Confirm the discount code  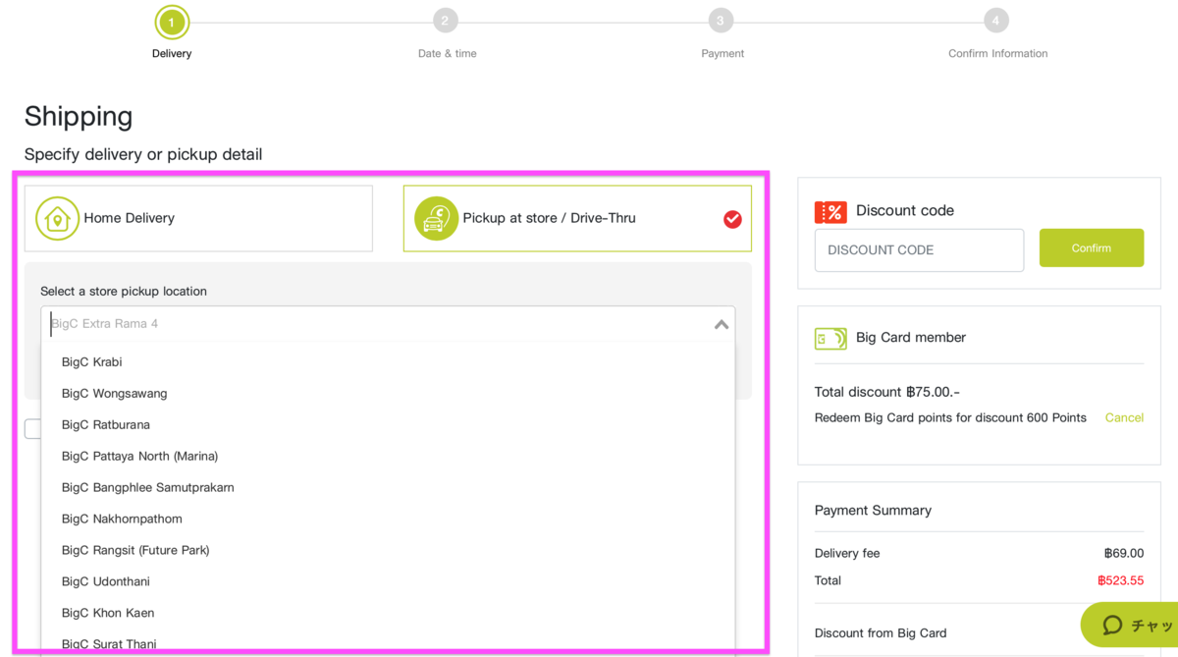(x=1092, y=248)
